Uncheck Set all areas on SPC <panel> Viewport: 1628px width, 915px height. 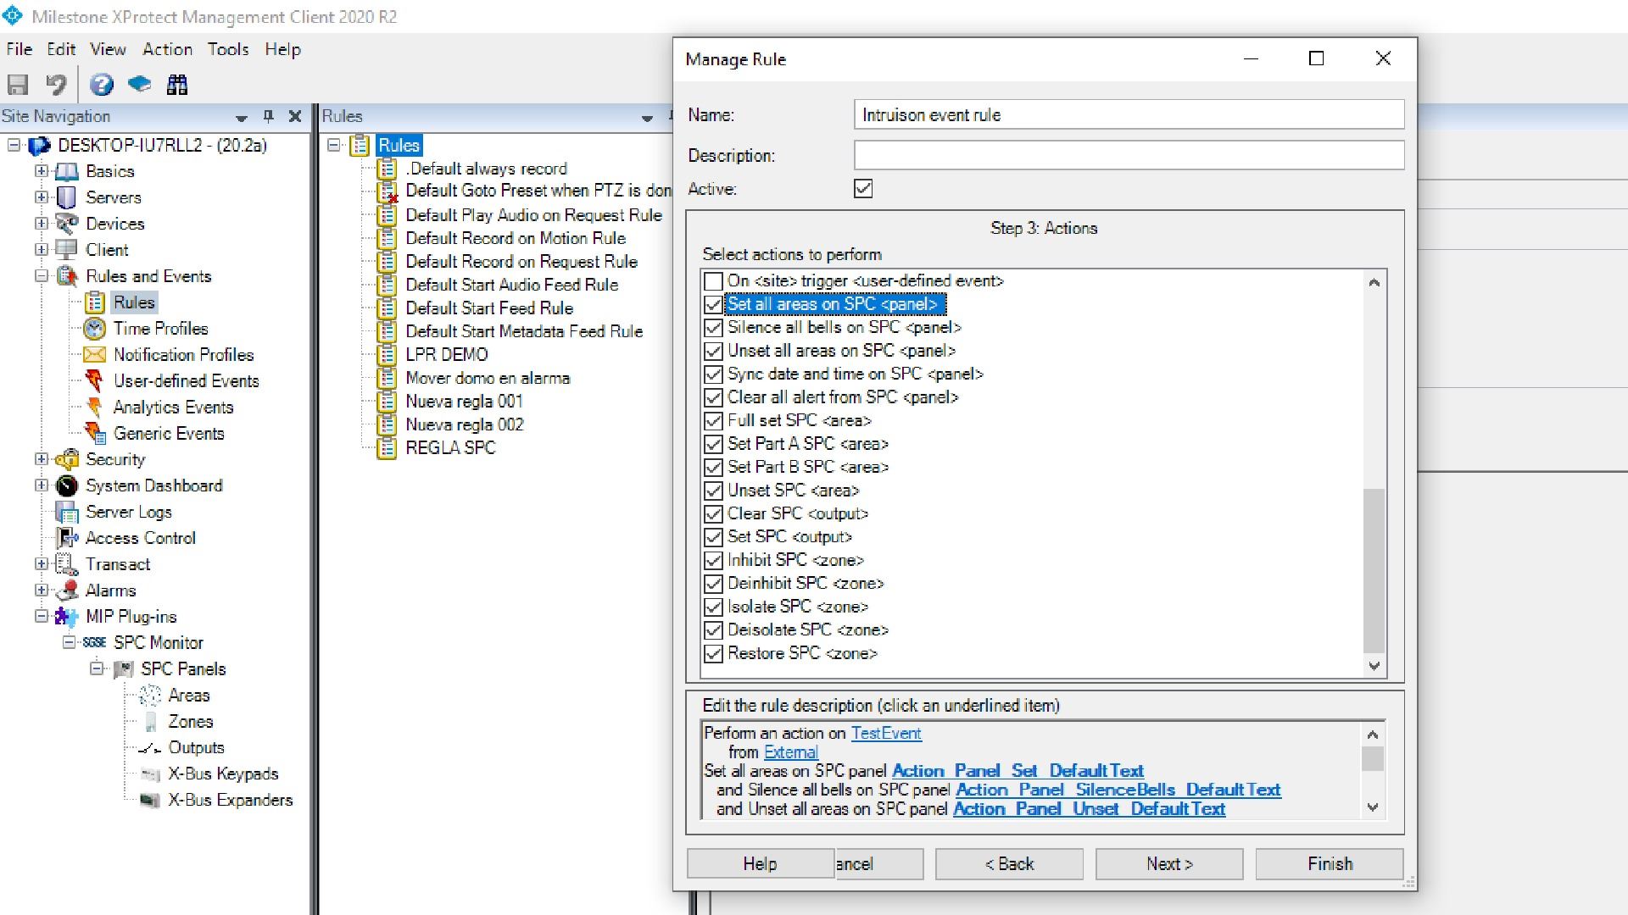pos(714,305)
